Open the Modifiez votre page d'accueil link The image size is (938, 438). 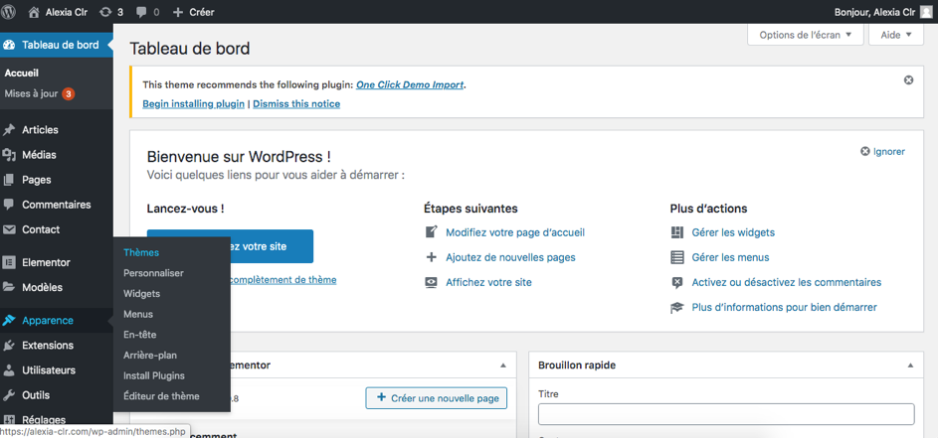coord(515,232)
